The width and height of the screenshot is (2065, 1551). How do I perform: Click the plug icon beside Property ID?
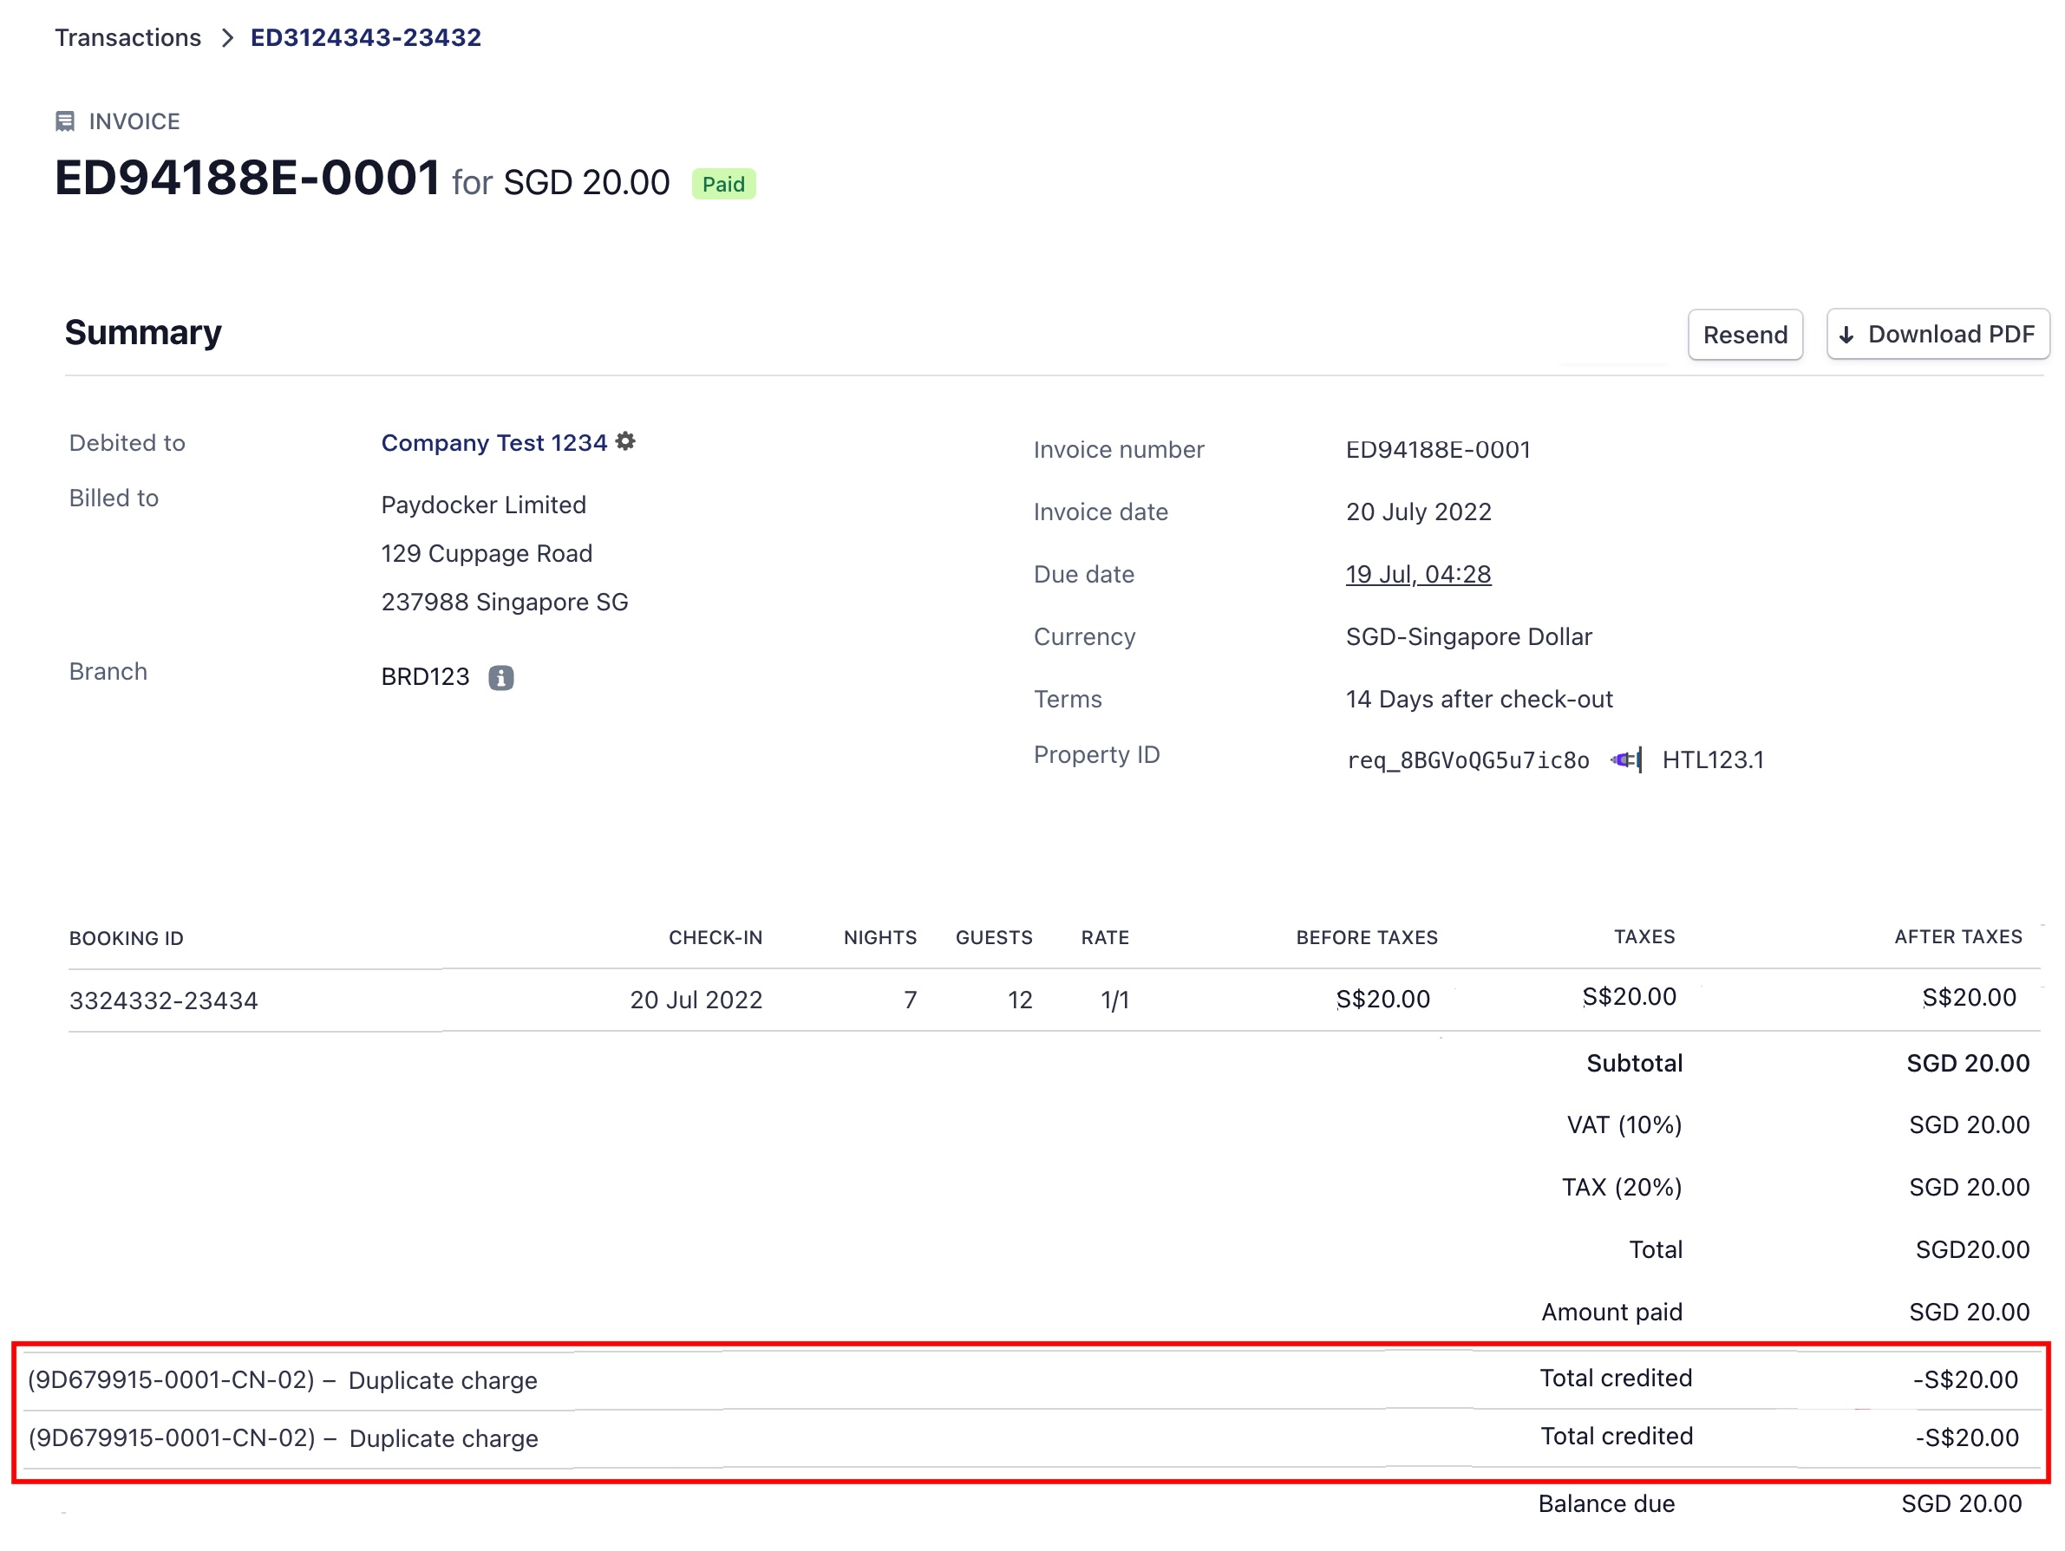(x=1625, y=759)
